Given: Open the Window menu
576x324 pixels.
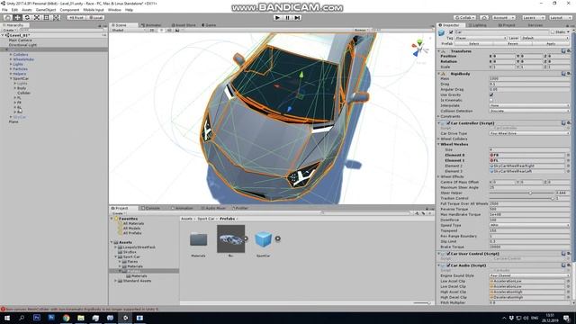Looking at the screenshot, I should point(114,10).
